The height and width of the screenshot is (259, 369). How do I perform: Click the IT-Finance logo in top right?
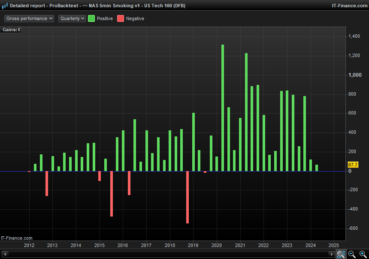(x=349, y=6)
